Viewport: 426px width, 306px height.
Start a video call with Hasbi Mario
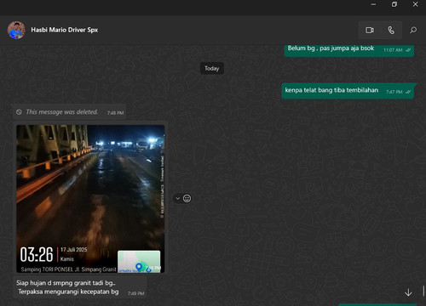370,30
